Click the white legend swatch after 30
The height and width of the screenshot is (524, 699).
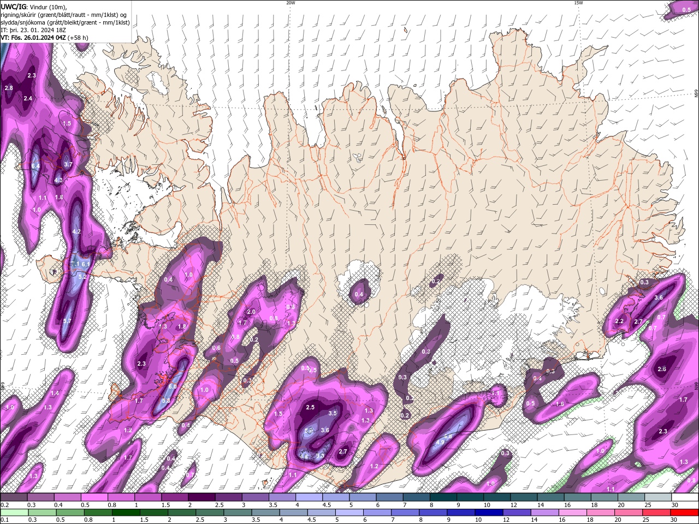pos(685,497)
